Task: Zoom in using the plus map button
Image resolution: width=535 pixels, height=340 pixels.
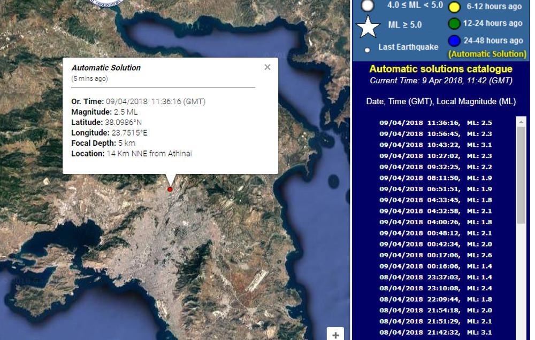Action: coord(335,335)
